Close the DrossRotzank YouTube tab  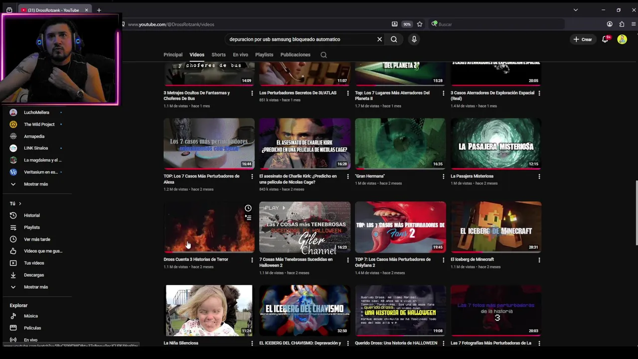86,10
